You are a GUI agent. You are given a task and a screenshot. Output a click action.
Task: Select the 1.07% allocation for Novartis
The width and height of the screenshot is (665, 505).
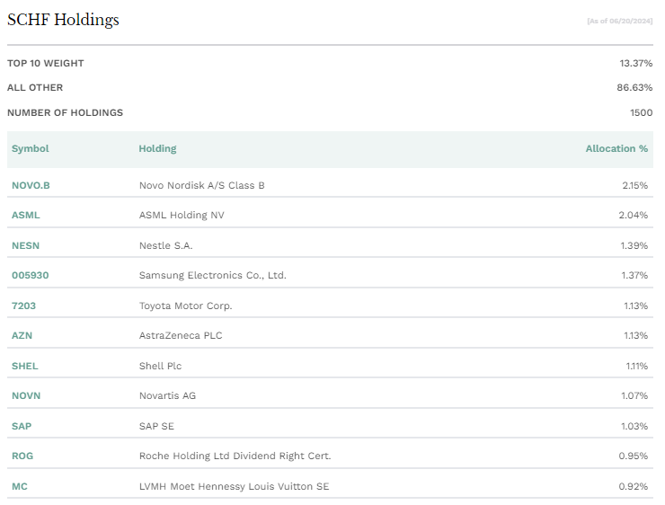coord(634,395)
